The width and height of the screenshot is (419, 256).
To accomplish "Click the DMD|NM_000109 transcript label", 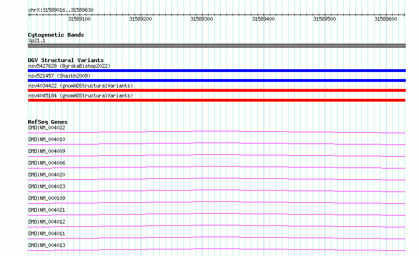I will click(x=47, y=198).
